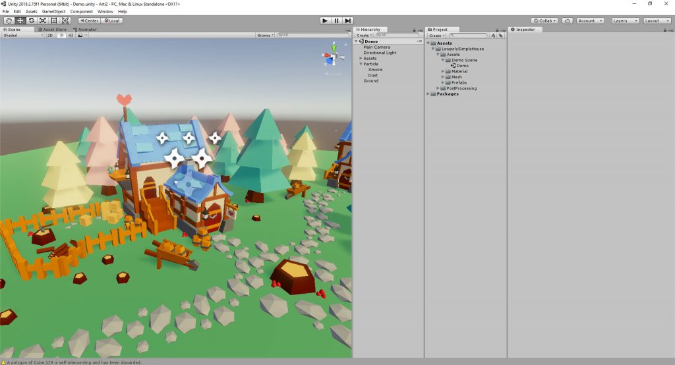Toggle scene effects image icon
This screenshot has width=675, height=365.
pyautogui.click(x=80, y=36)
